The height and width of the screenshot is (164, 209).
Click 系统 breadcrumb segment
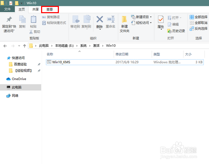pyautogui.click(x=83, y=46)
